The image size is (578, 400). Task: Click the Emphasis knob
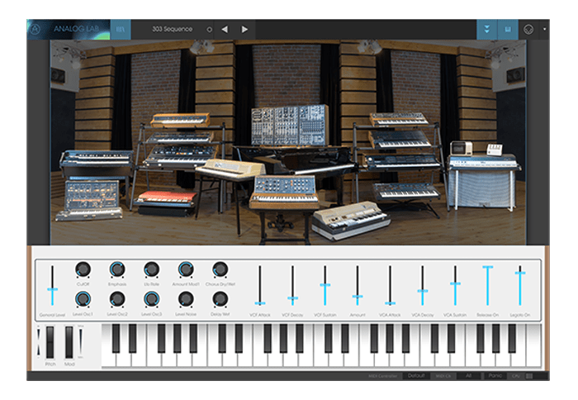(x=117, y=269)
